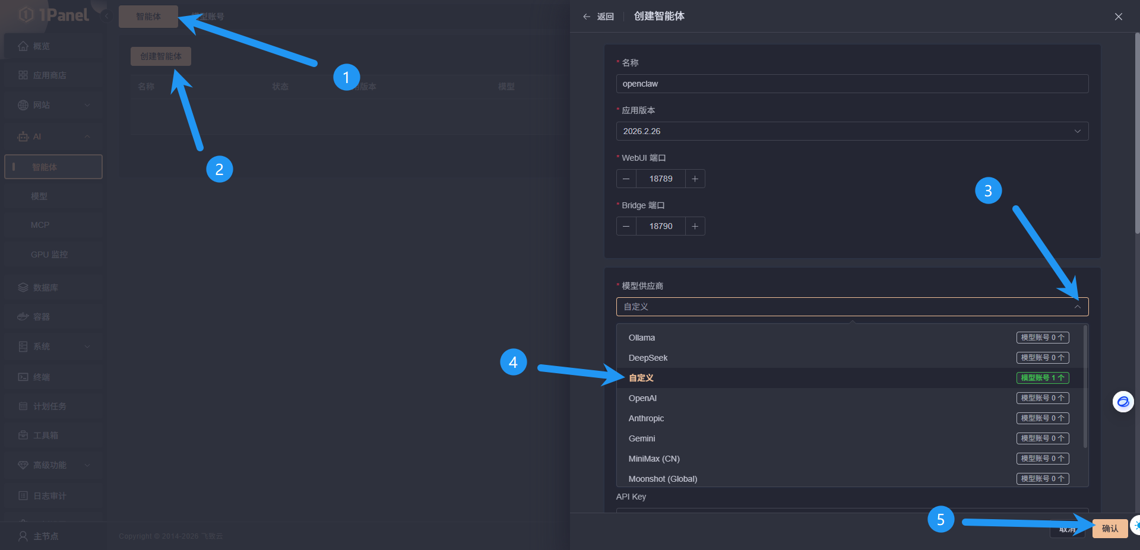Collapse the 模型供应商 dropdown

point(1076,307)
